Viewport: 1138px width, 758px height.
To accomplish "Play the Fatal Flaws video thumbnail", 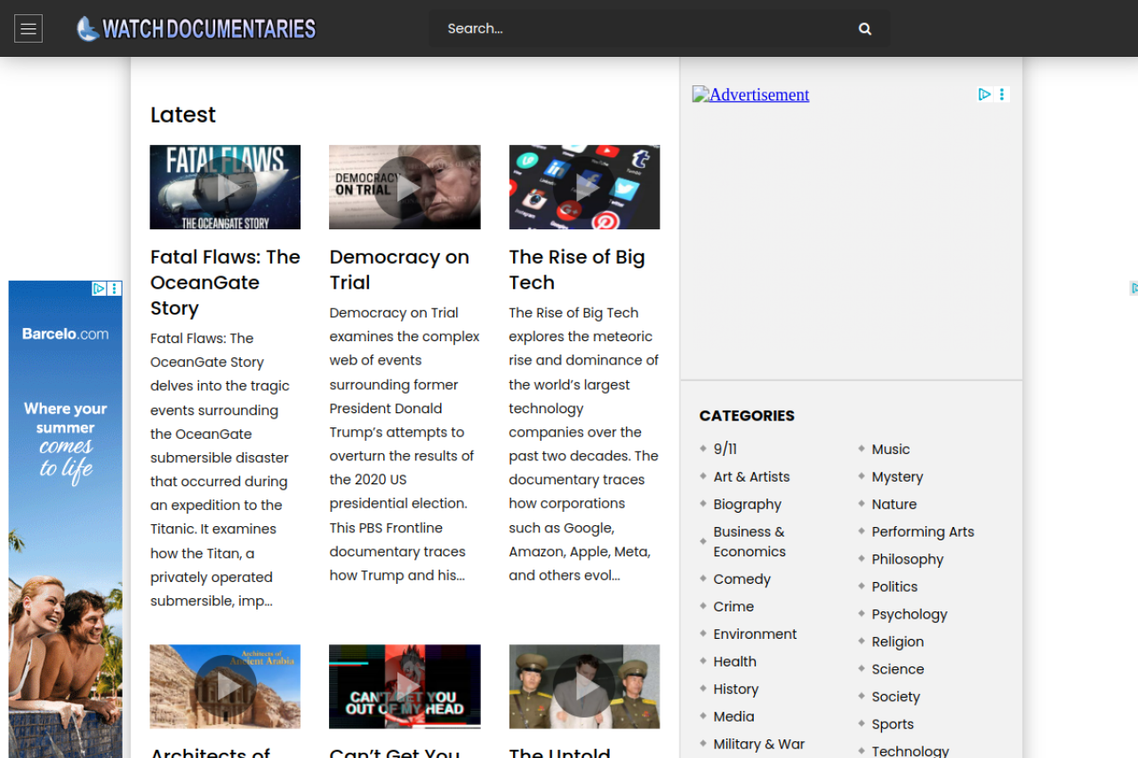I will pyautogui.click(x=225, y=188).
